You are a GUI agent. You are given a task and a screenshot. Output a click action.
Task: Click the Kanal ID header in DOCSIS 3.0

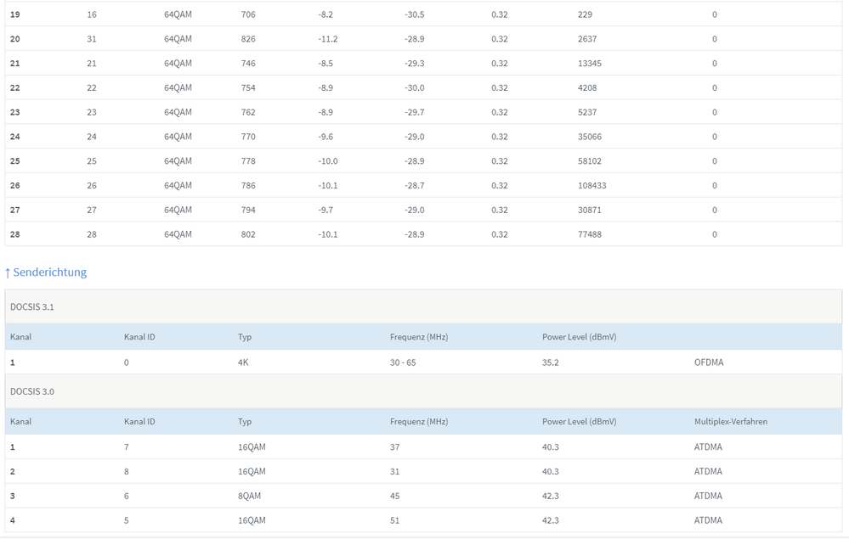coord(139,422)
